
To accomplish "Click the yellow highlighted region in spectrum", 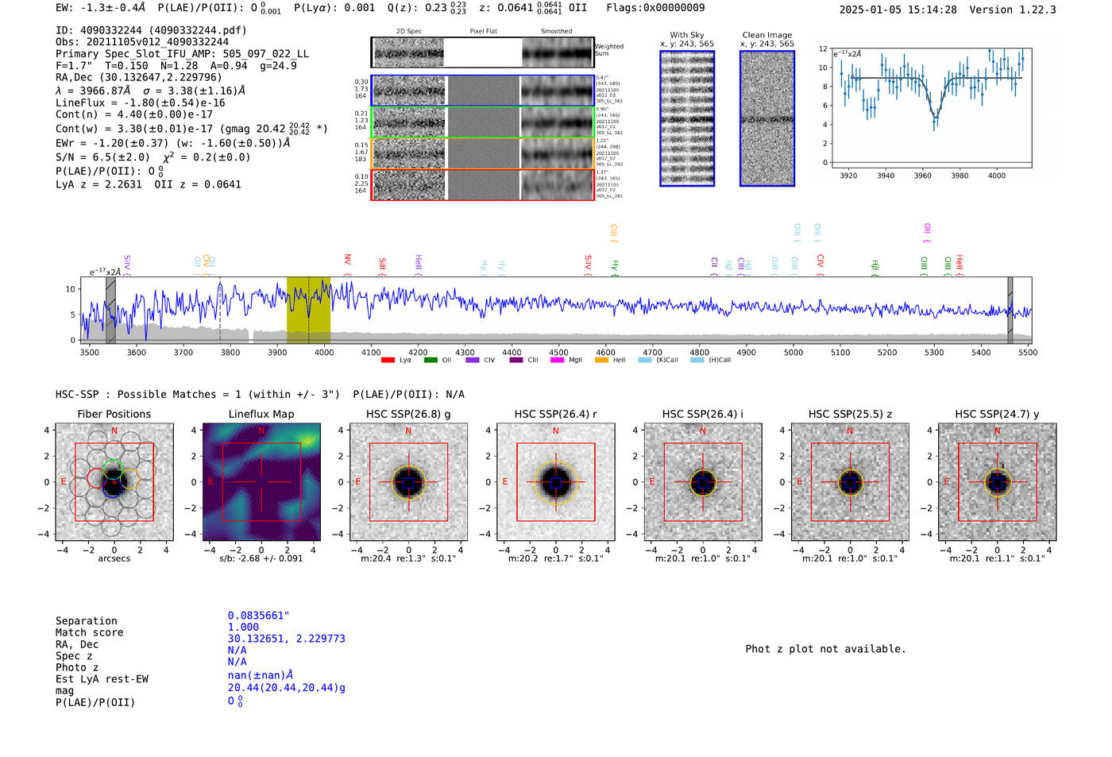I will 308,310.
